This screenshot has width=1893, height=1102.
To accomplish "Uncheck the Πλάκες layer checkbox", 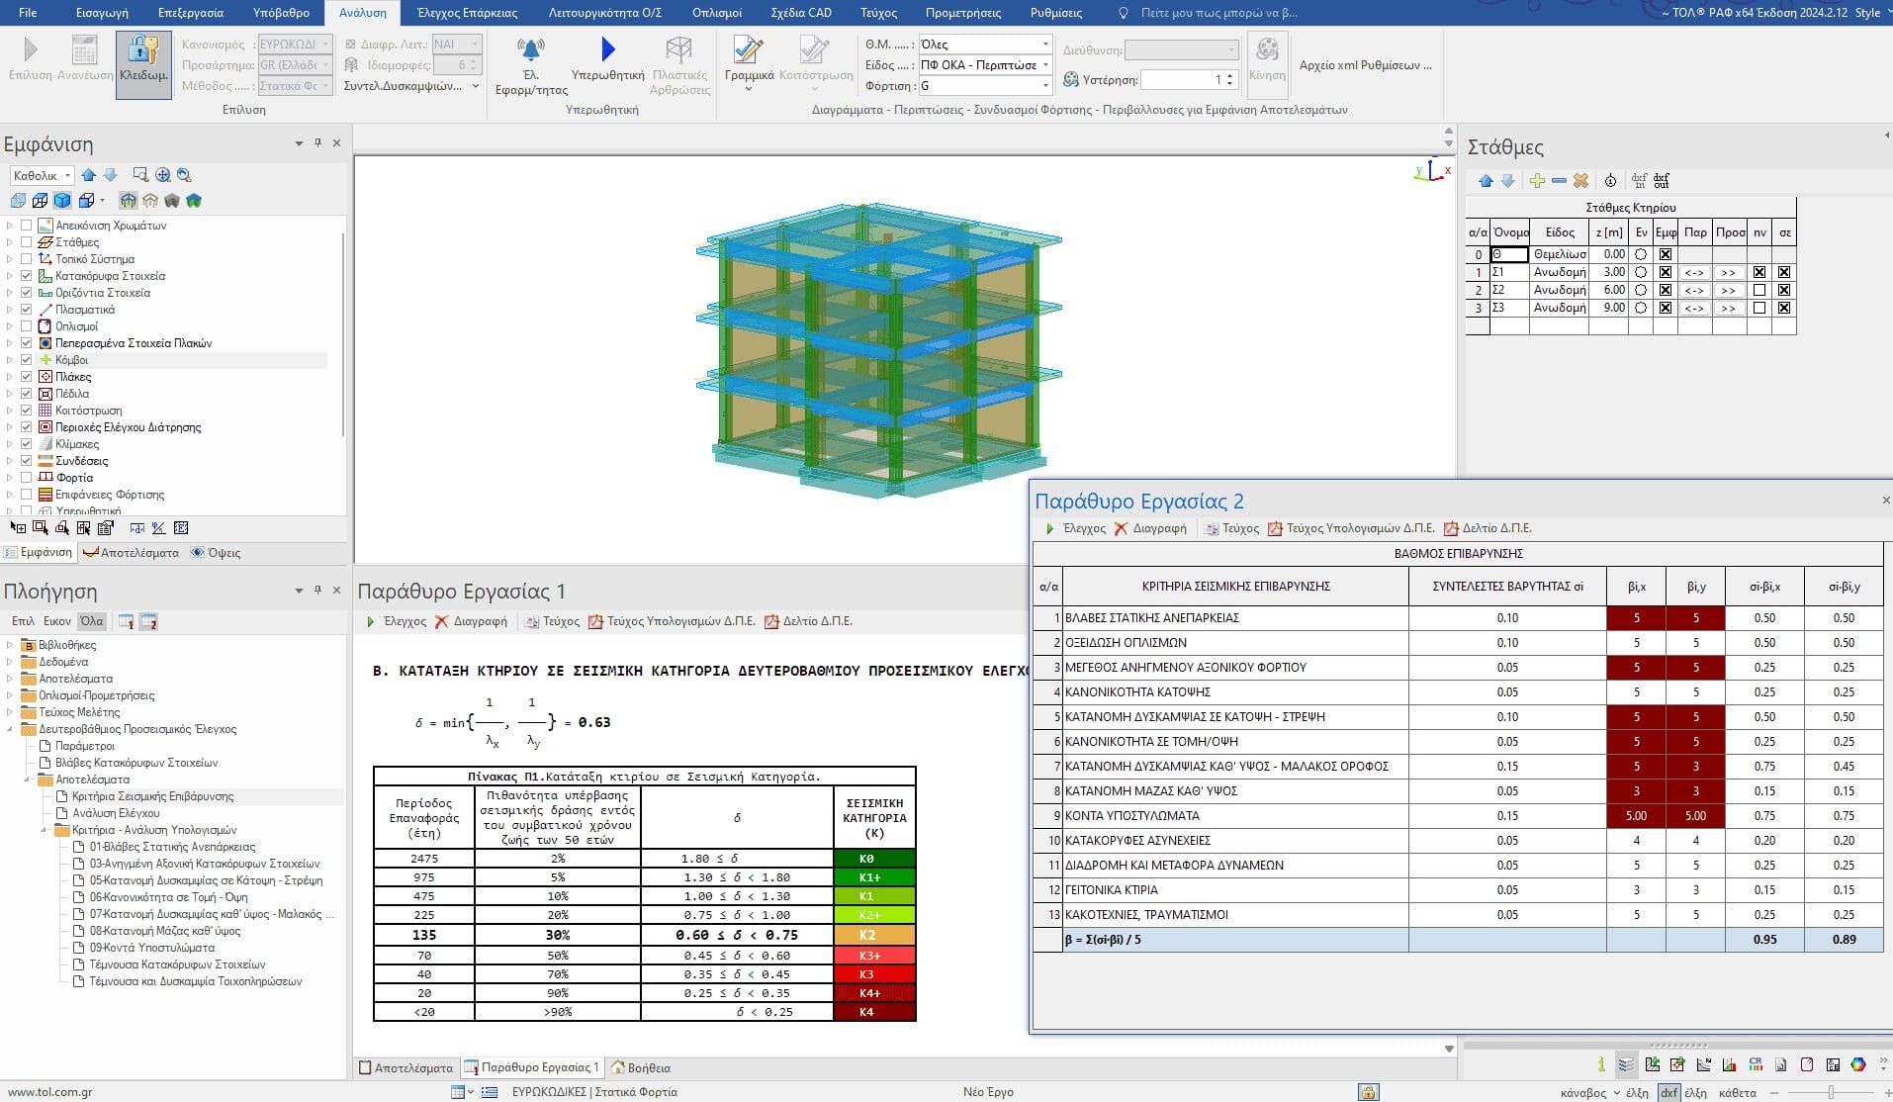I will pos(27,377).
